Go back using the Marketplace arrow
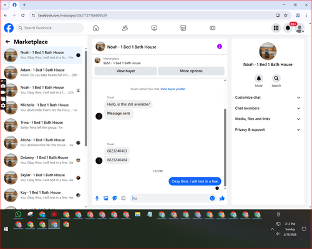This screenshot has height=249, width=312. click(7, 42)
